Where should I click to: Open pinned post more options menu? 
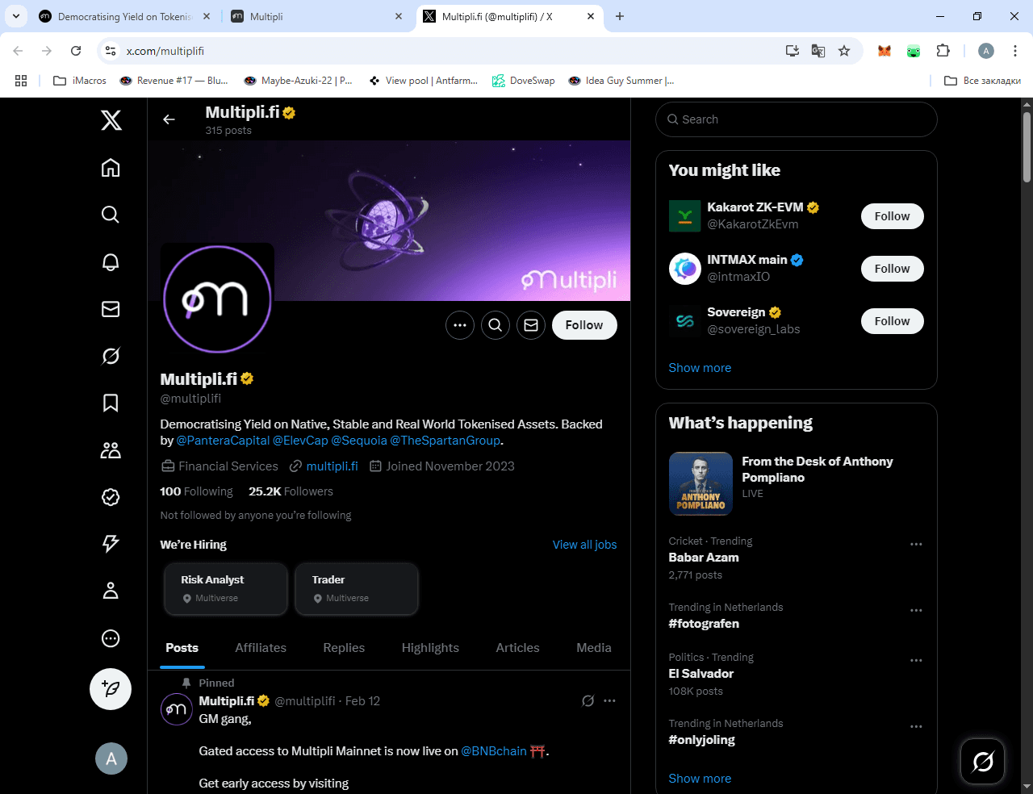click(x=609, y=700)
